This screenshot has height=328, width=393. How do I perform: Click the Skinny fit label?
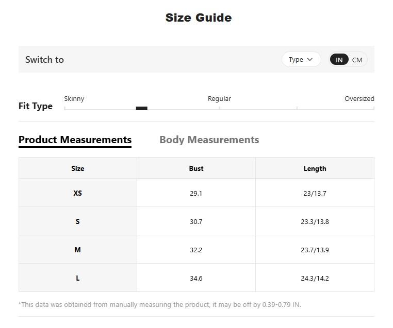click(x=74, y=98)
